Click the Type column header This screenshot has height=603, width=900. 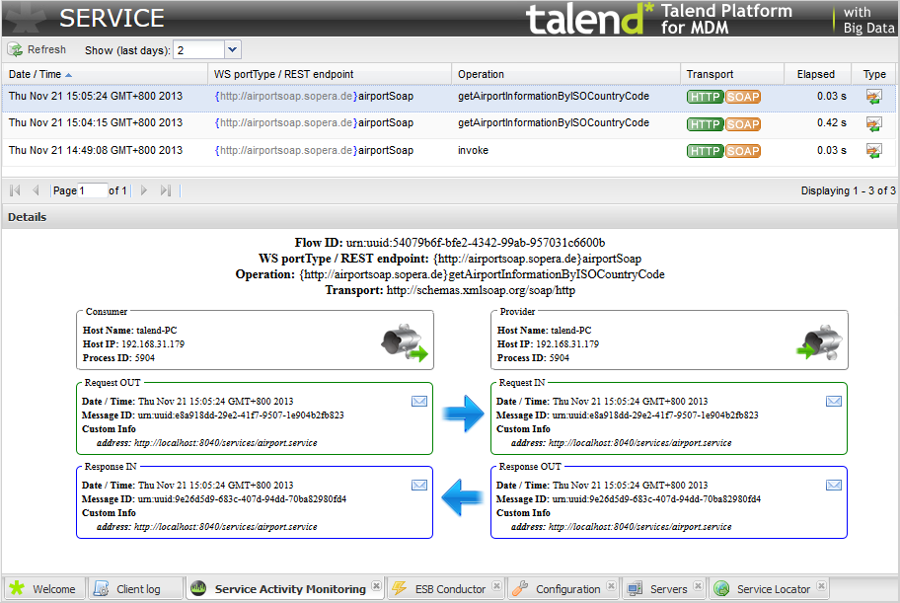point(874,74)
